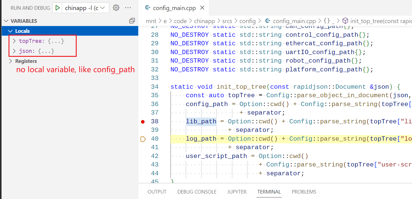The height and width of the screenshot is (199, 412).
Task: Expand the topTree variable
Action: pos(14,41)
